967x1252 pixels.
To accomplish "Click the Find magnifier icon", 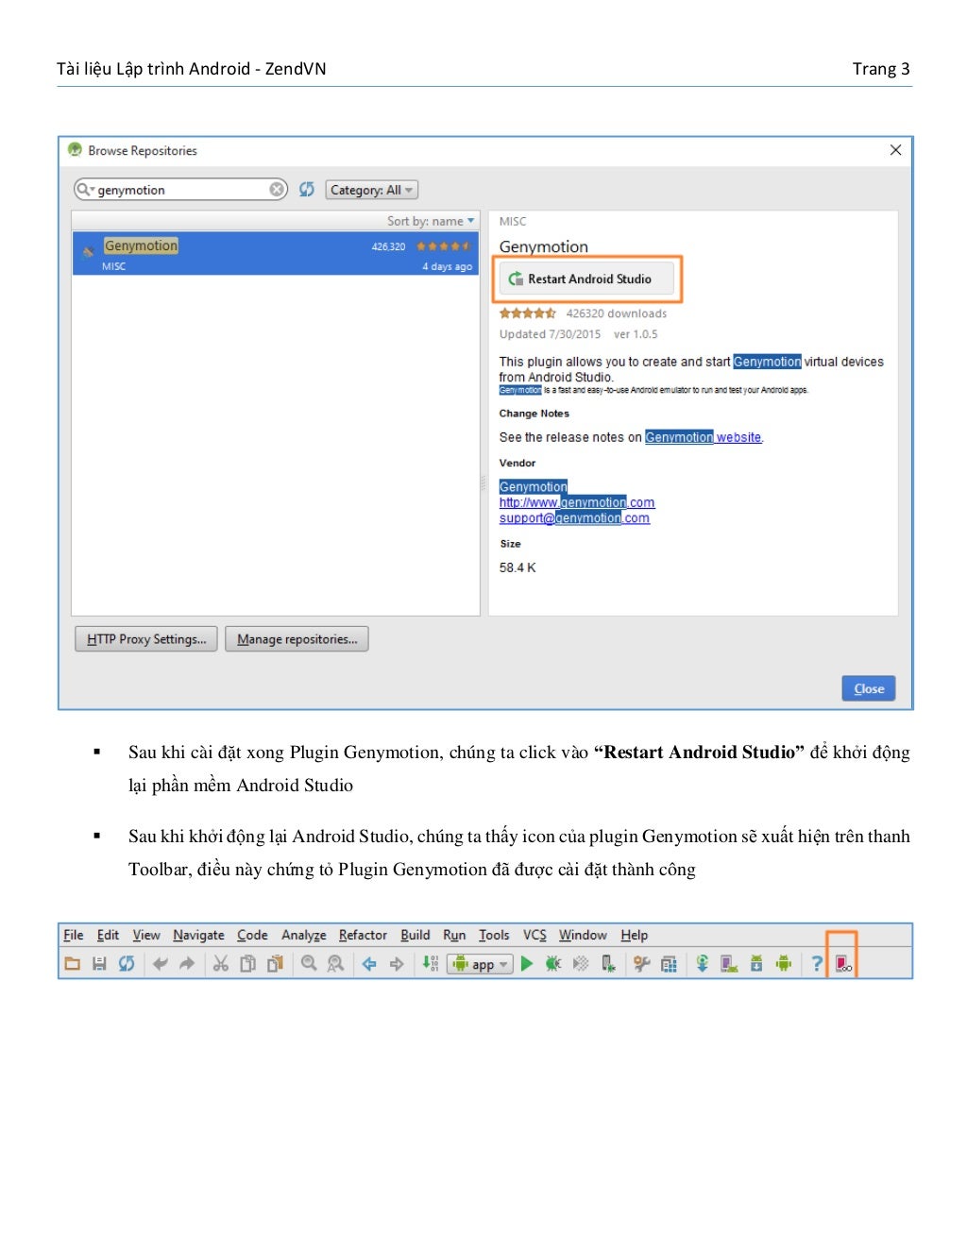I will [x=309, y=964].
